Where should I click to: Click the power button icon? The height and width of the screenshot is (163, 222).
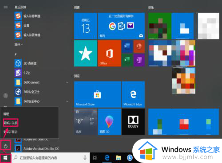coord(5,146)
